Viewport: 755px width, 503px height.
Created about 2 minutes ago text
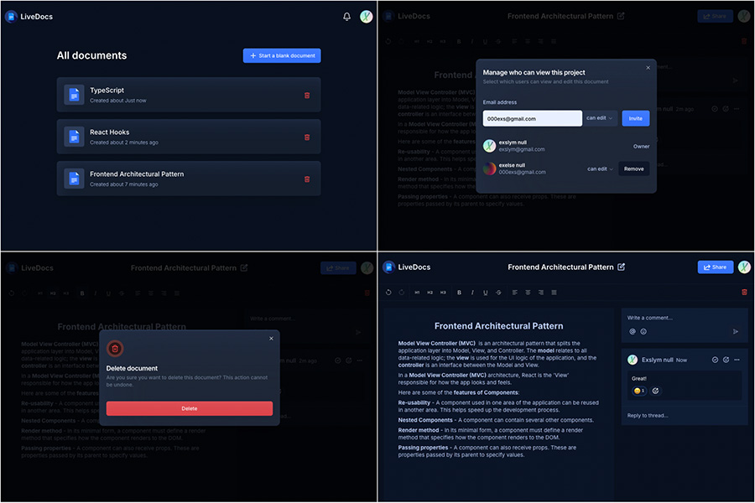click(x=124, y=143)
